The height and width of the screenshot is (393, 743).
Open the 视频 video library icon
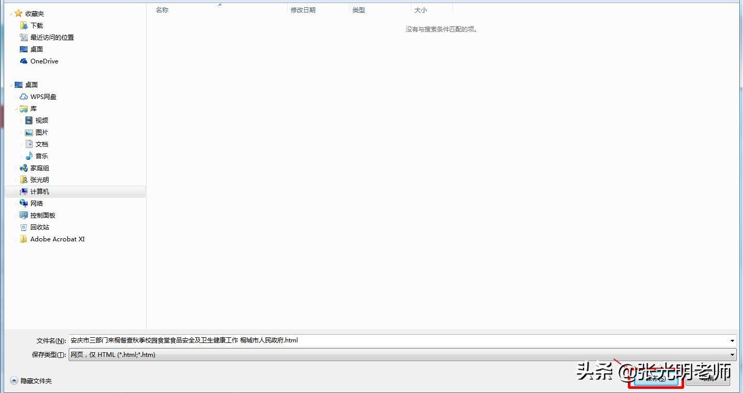point(29,120)
